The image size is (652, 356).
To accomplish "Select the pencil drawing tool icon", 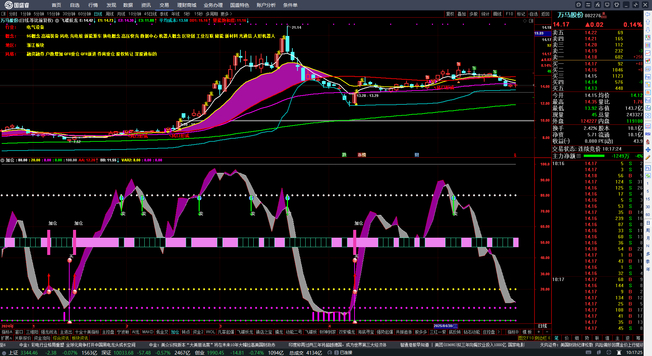I will click(648, 158).
